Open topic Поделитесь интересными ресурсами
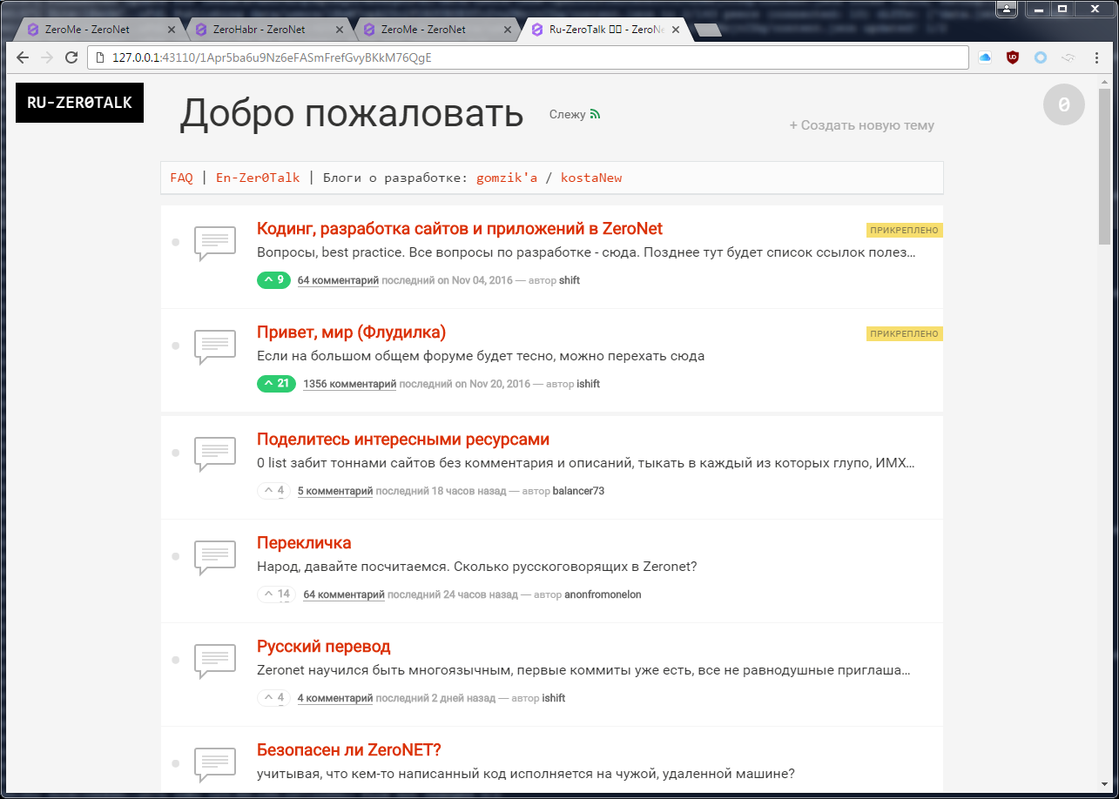Viewport: 1119px width, 799px height. pos(403,440)
